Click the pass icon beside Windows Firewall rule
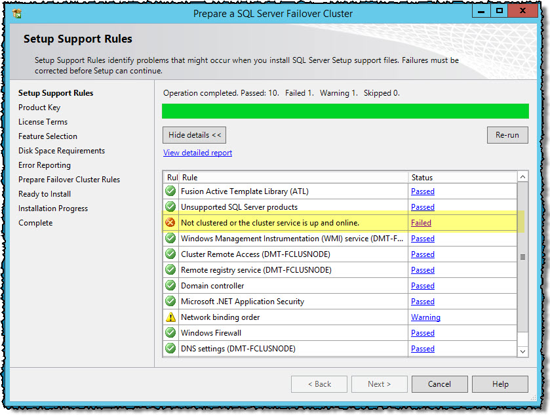The height and width of the screenshot is (415, 550). [x=170, y=332]
